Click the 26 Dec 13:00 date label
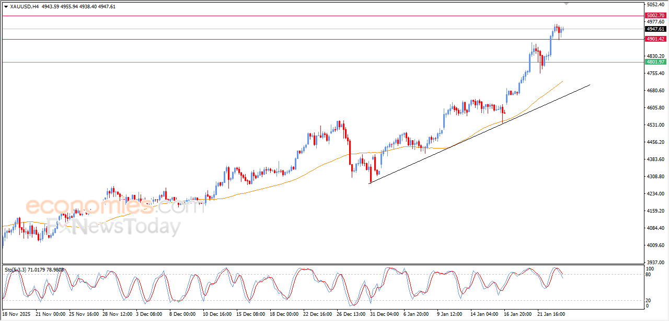The image size is (669, 321). click(351, 314)
